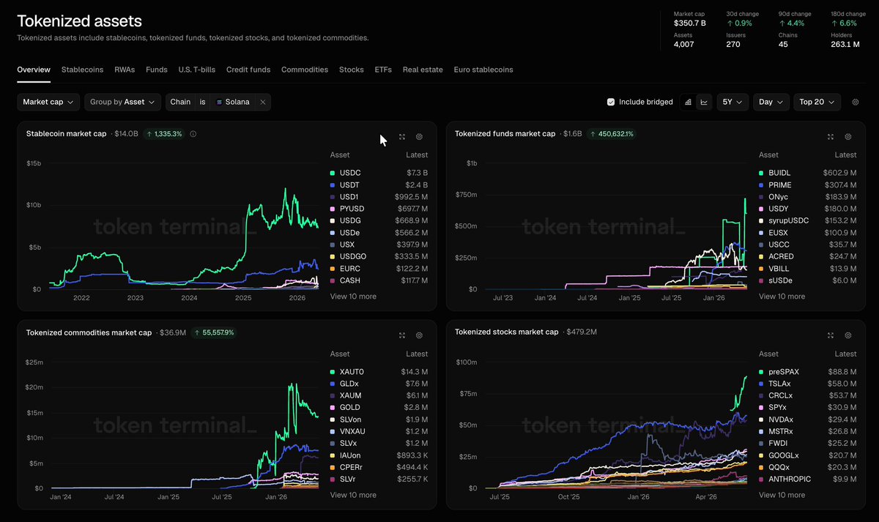Click the EURC legend row
The image size is (879, 522).
(379, 269)
